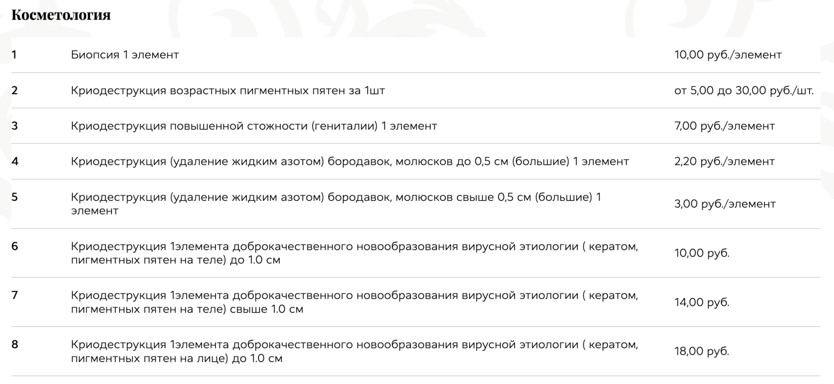
Task: Select wart removal service "до 0,5 см"
Action: 349,162
